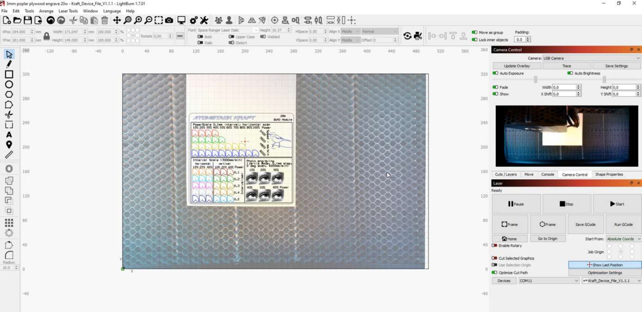This screenshot has height=312, width=642.
Task: Open the Camera selection dropdown
Action: click(591, 58)
